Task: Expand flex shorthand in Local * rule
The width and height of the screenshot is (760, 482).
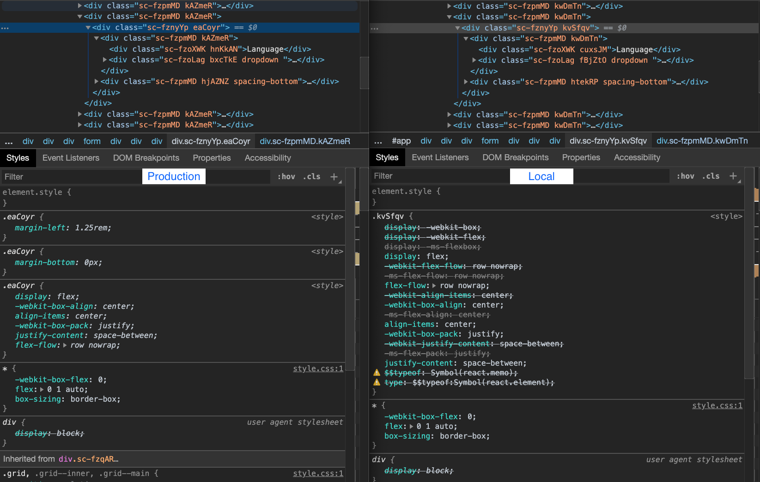Action: click(411, 427)
